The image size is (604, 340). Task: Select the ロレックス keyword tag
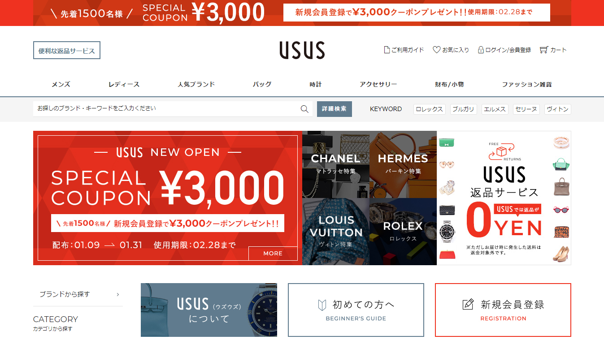click(x=430, y=109)
